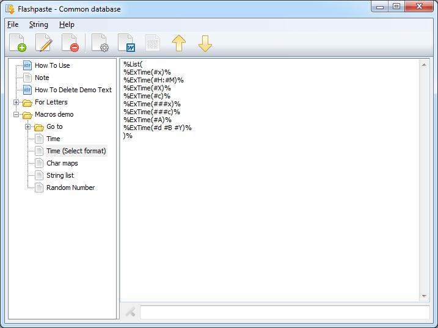Click the Random Number page icon

[39, 188]
